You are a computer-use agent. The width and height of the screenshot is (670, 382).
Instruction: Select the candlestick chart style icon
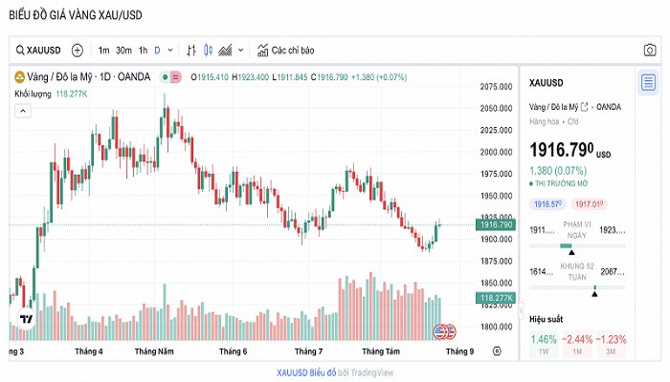click(209, 50)
